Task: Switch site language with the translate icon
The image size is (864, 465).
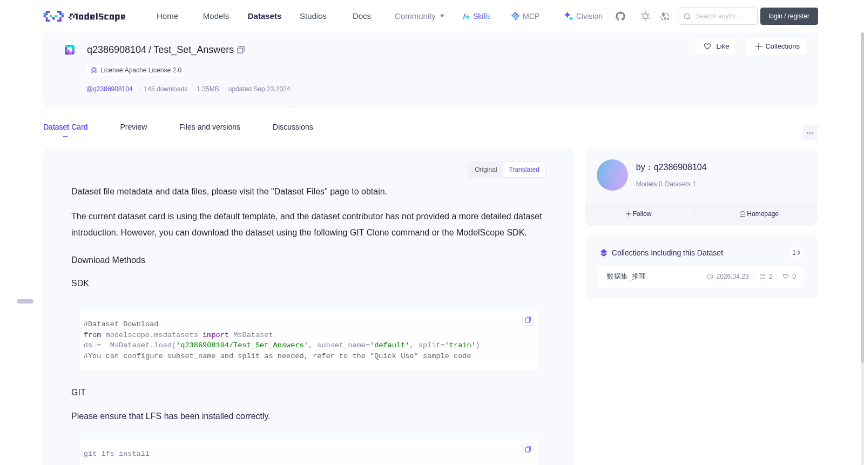Action: pos(665,16)
